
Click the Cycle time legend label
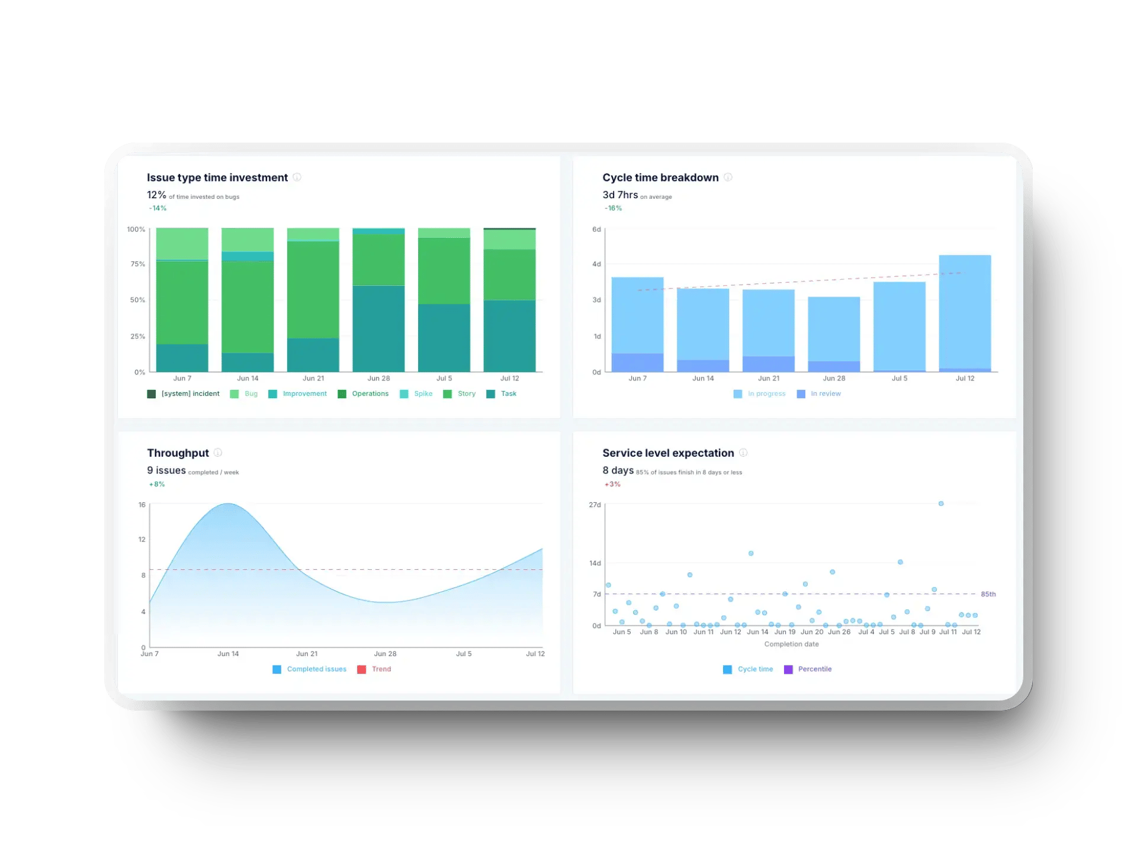754,669
